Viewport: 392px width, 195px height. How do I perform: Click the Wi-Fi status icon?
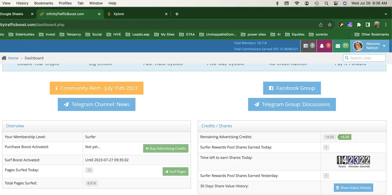coord(297,3)
